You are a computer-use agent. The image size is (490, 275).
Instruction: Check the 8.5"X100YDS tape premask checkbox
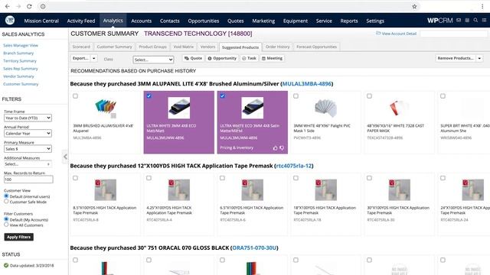coord(75,178)
